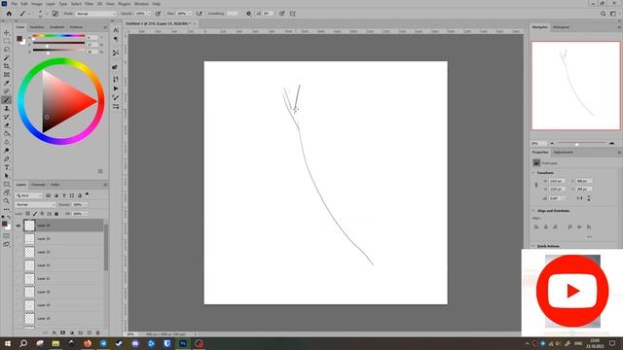The image size is (623, 350).
Task: Create new group folder icon
Action: 81,332
